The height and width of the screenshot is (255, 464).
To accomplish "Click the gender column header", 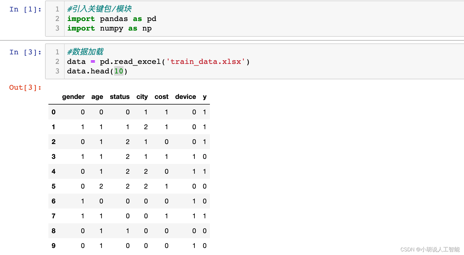I will click(73, 97).
